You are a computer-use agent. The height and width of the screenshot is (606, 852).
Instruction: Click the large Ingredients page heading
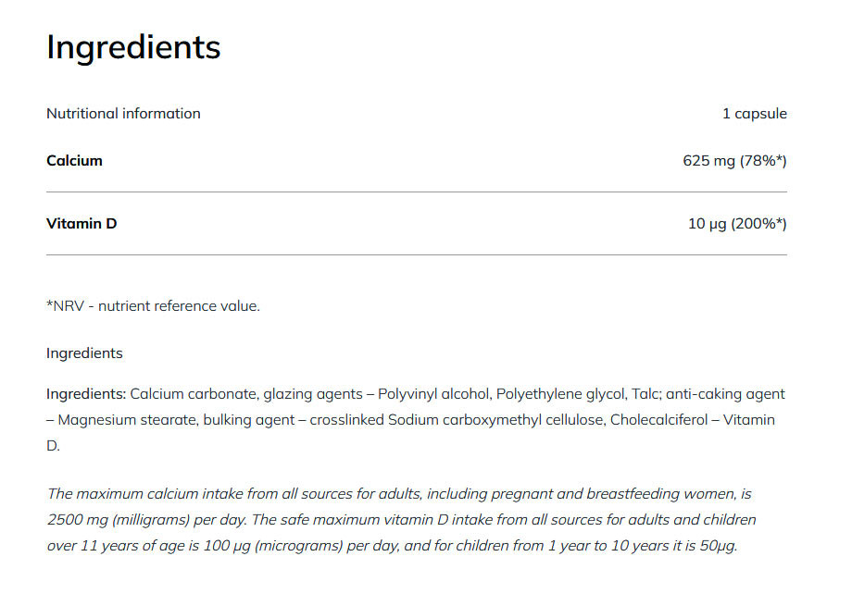pyautogui.click(x=133, y=47)
